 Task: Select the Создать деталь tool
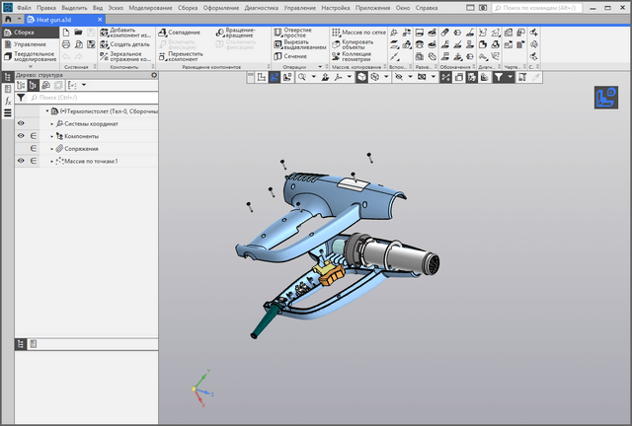[104, 44]
